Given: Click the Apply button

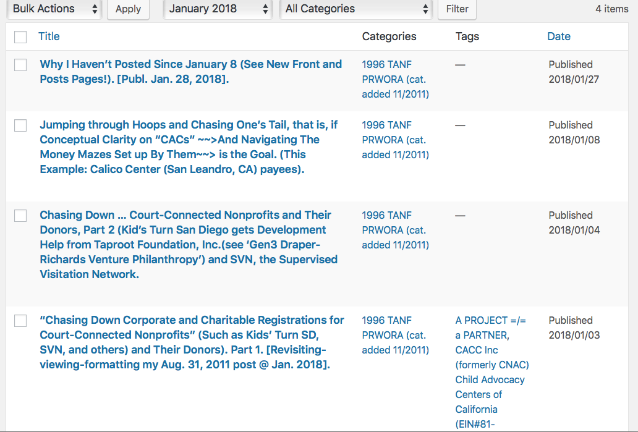Looking at the screenshot, I should (128, 9).
